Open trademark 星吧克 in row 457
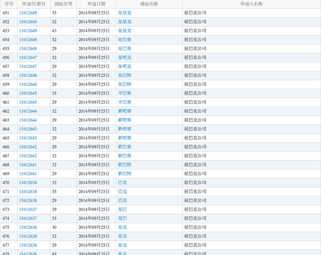The image size is (321, 255). point(125,67)
